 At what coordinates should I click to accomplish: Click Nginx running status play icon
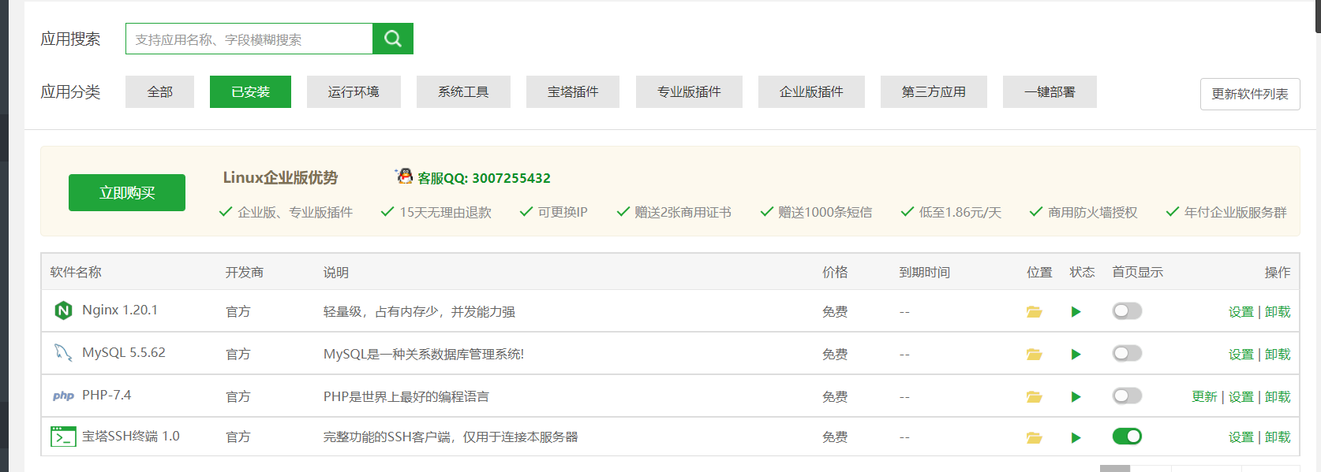(1076, 312)
